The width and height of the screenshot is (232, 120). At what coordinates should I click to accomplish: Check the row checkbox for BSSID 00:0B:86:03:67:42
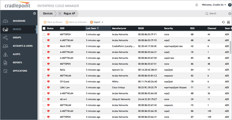[x=44, y=105]
